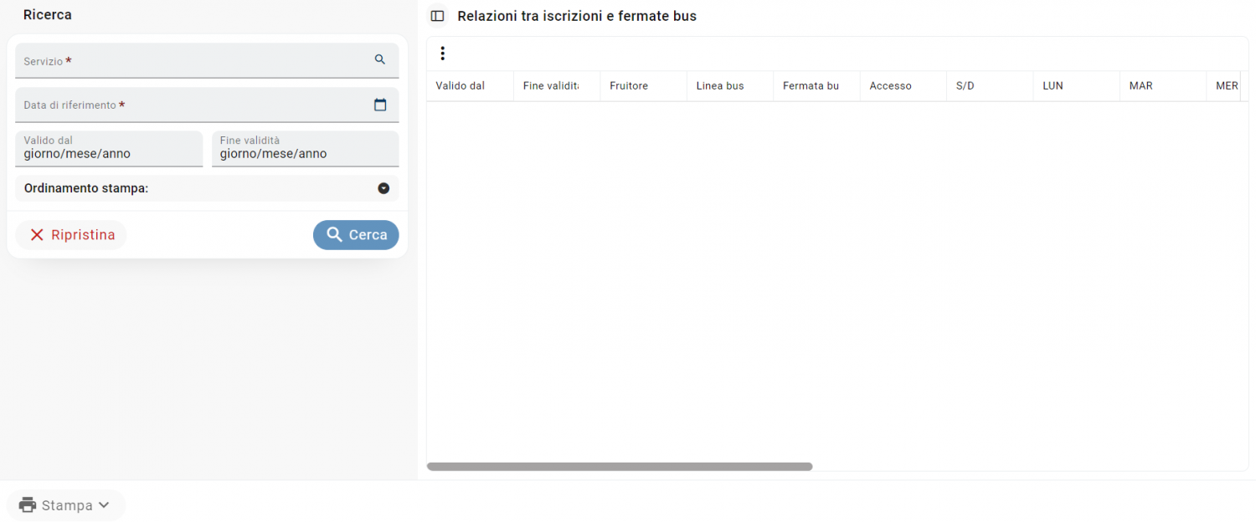Open the calendar picker for Data di riferimento
The height and width of the screenshot is (522, 1256).
[x=379, y=105]
